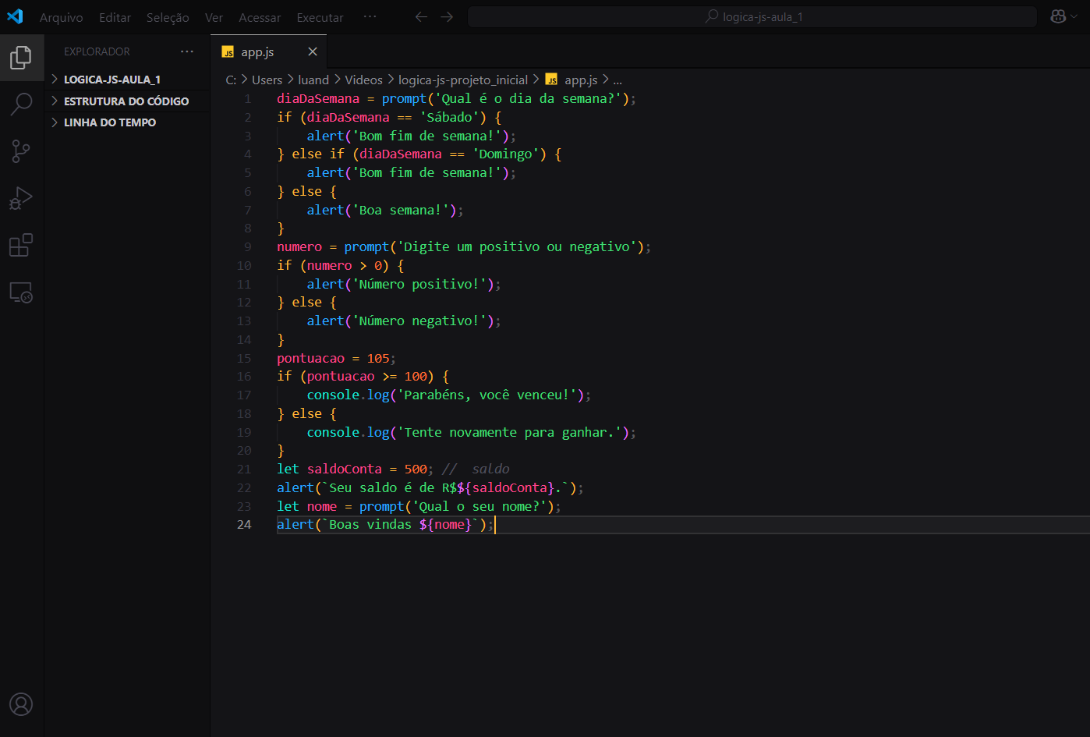Open the Seleção menu

(x=168, y=17)
